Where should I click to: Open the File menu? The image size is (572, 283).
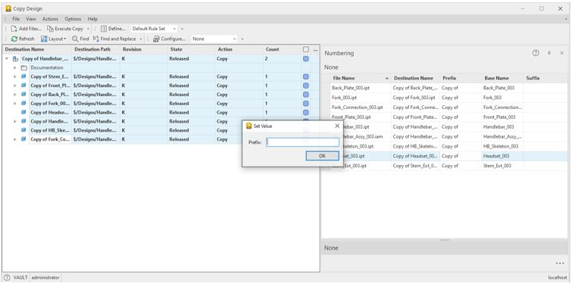[x=16, y=19]
